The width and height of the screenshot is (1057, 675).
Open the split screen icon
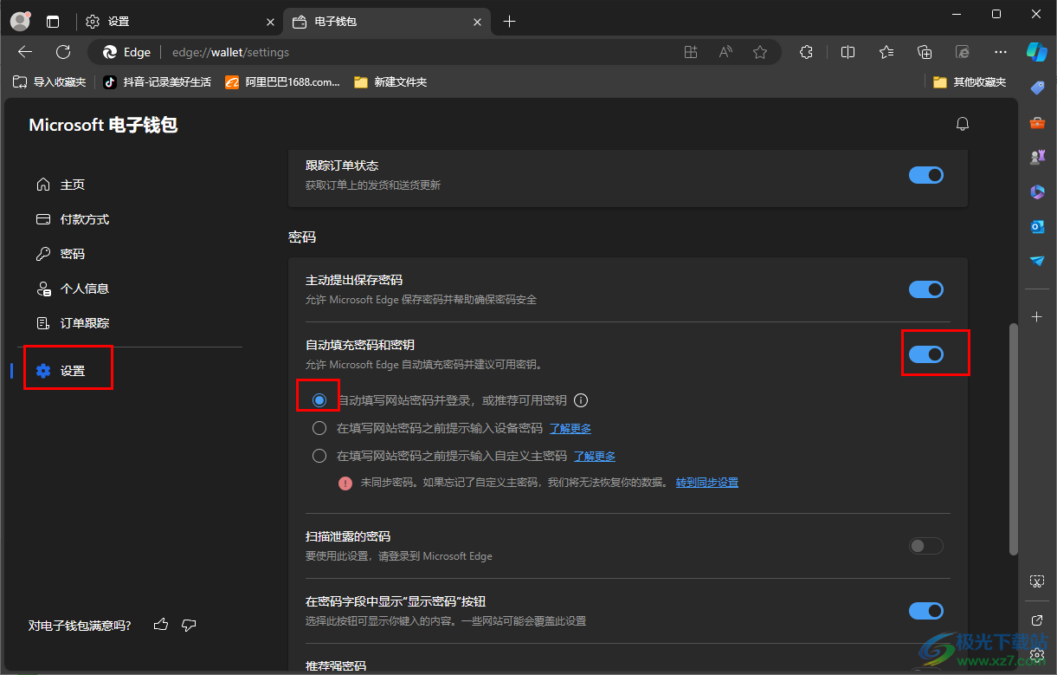[x=848, y=52]
